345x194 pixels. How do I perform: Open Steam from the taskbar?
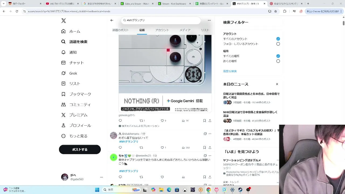click(x=240, y=190)
